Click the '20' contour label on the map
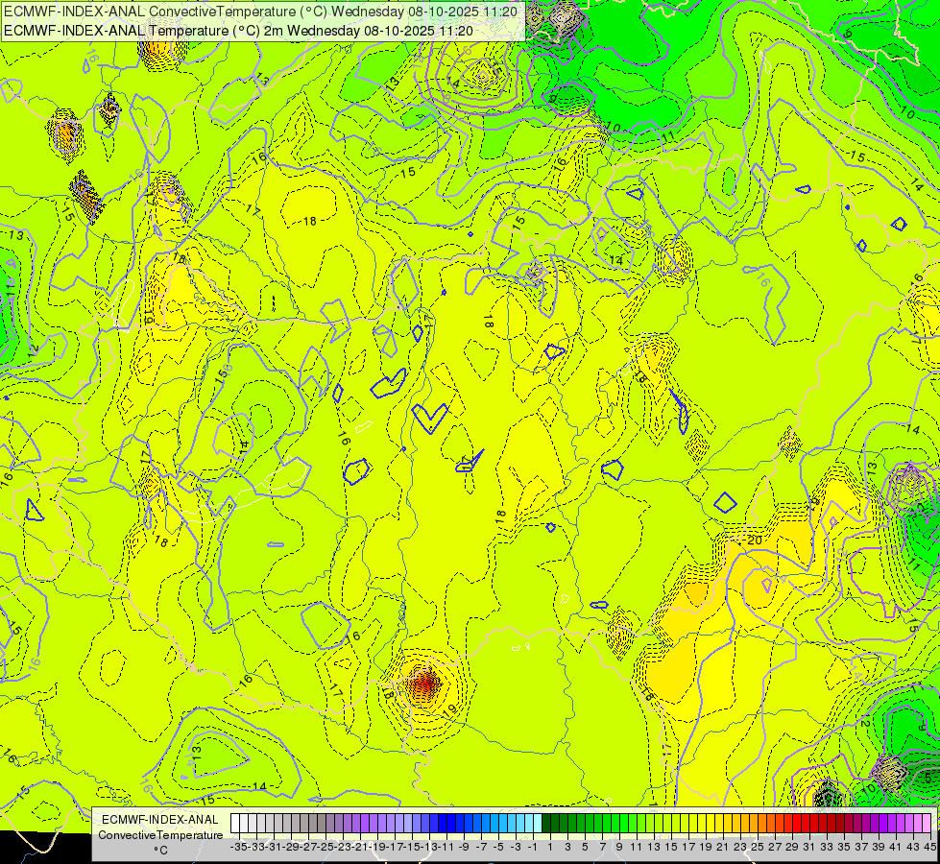 tap(755, 540)
